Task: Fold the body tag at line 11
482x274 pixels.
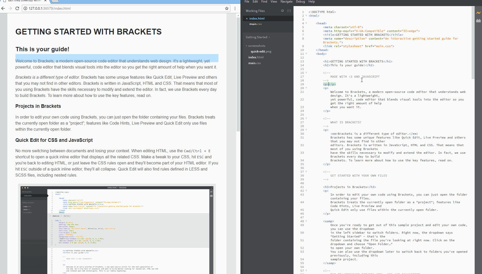Action: [306, 54]
